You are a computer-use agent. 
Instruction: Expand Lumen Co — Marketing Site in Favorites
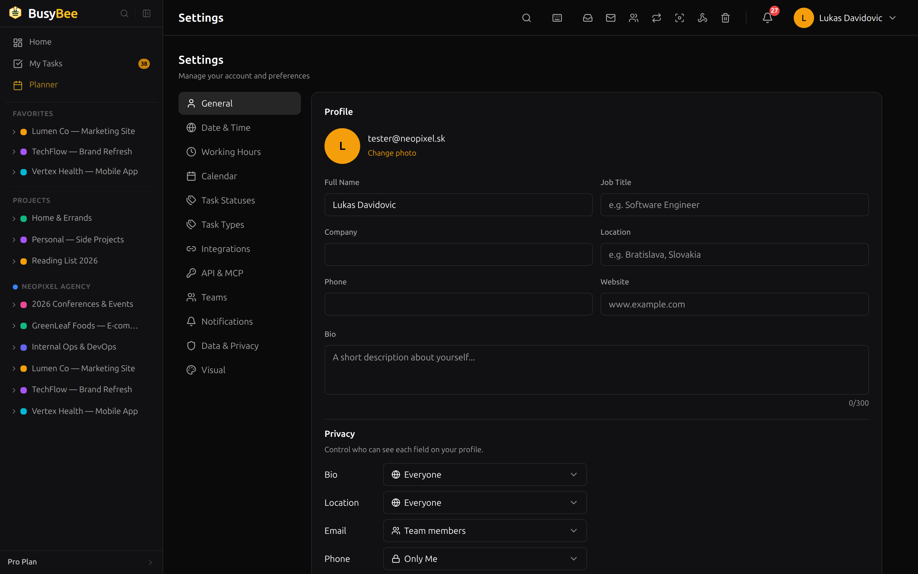[14, 132]
